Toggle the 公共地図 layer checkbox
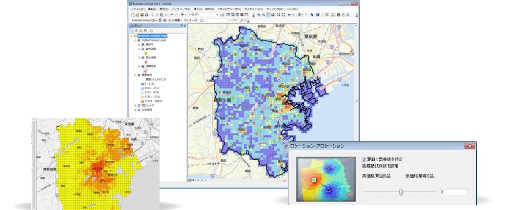The width and height of the screenshot is (507, 210). [x=140, y=110]
